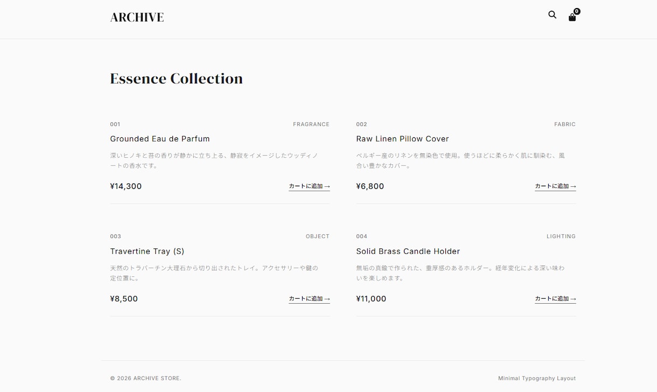The height and width of the screenshot is (392, 657).
Task: Add Solid Brass Candle Holder to cart
Action: (x=555, y=299)
